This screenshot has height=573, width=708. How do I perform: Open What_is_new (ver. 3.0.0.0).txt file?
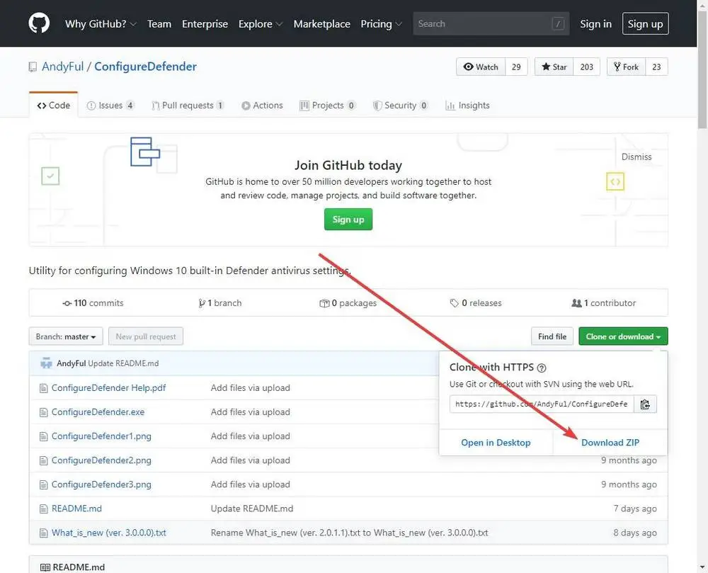(x=109, y=533)
